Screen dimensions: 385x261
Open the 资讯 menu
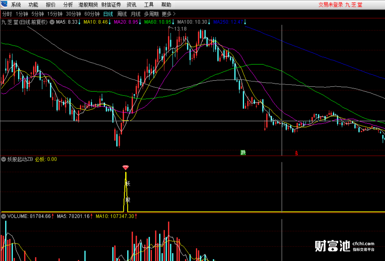point(131,5)
